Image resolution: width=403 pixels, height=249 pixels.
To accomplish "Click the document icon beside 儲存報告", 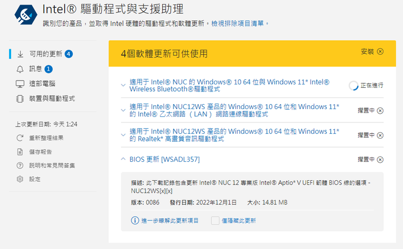I will tap(20, 152).
